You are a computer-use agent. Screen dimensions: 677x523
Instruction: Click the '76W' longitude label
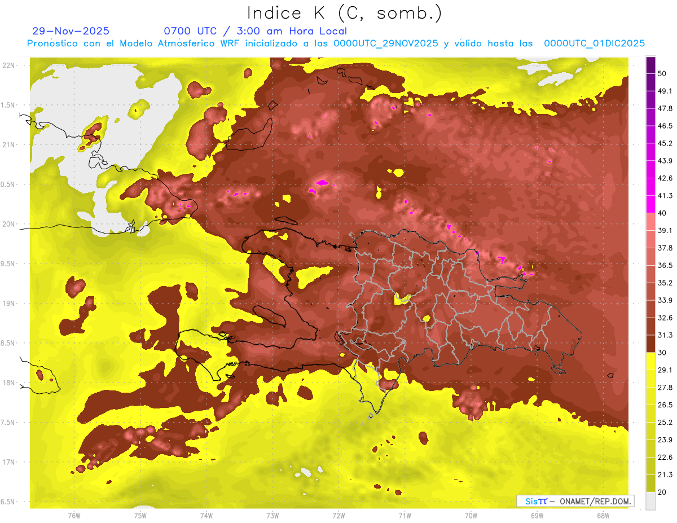coord(74,516)
